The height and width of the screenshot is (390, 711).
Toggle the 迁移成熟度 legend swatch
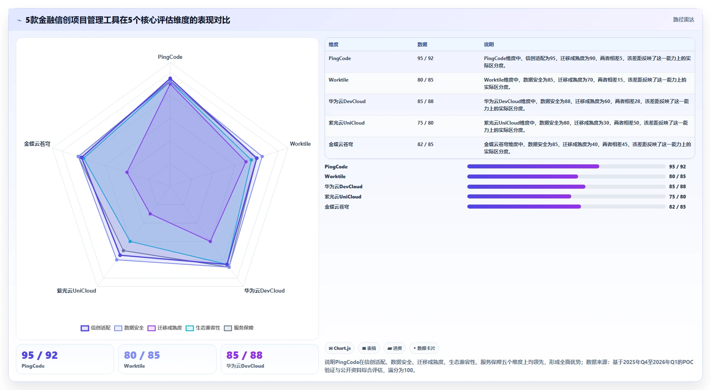pyautogui.click(x=152, y=328)
